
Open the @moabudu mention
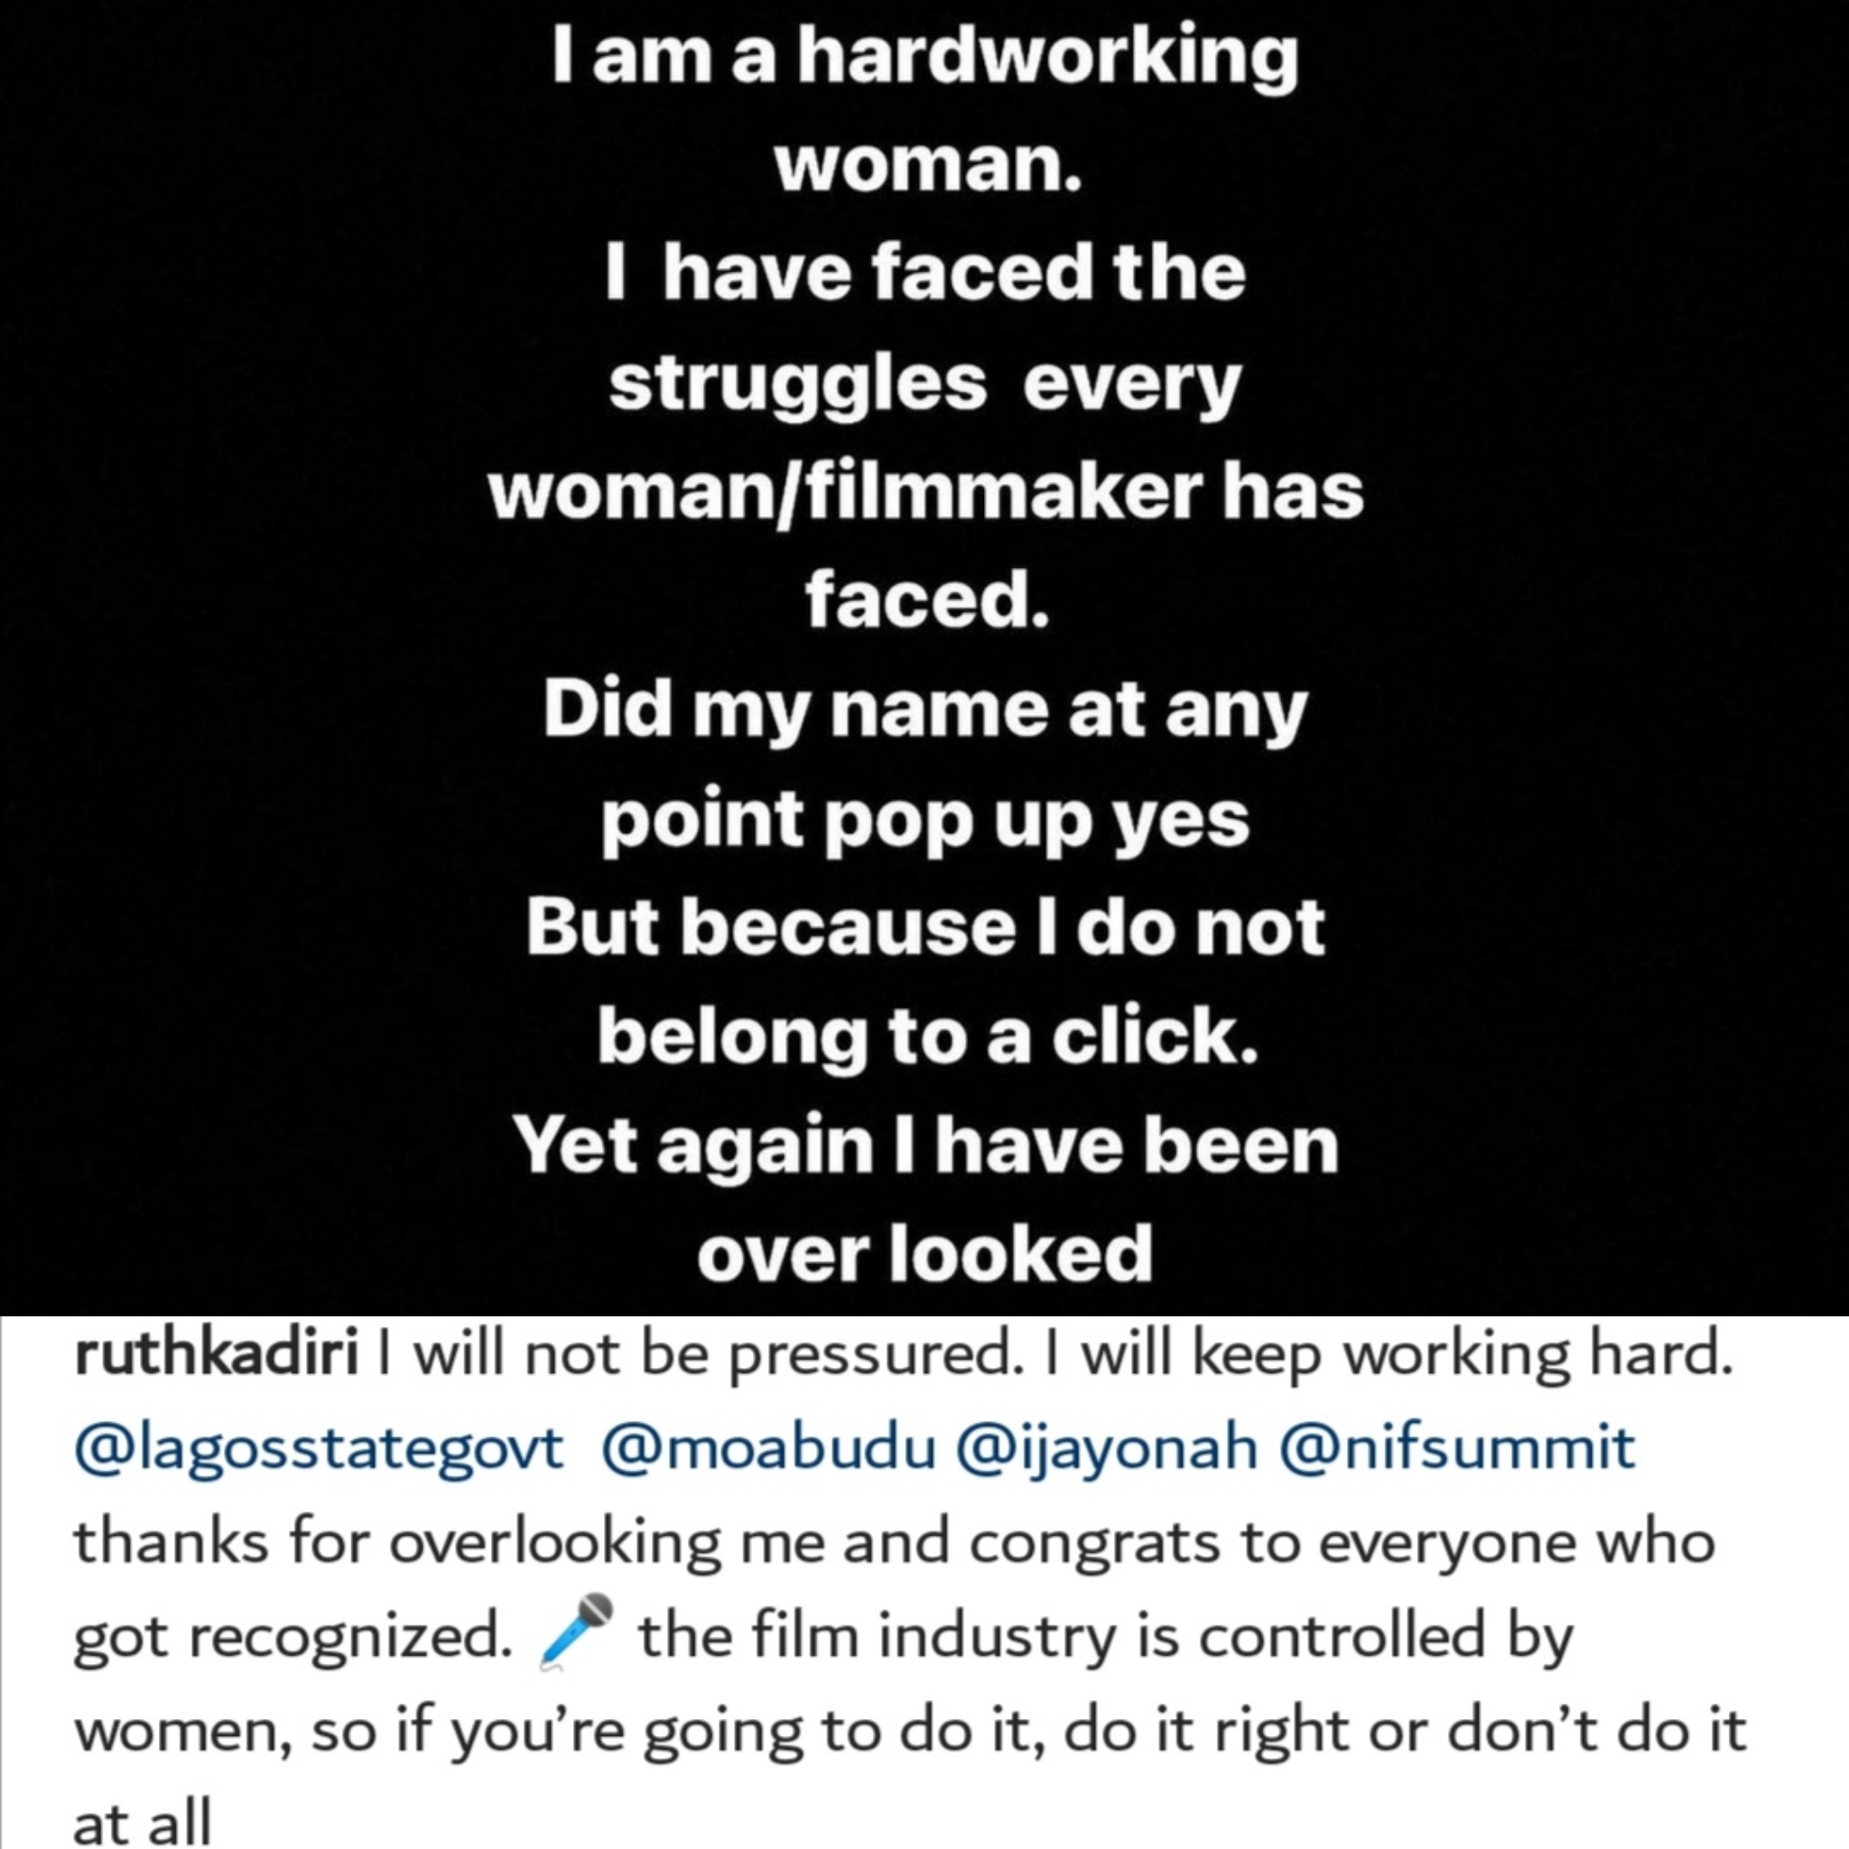(768, 1449)
